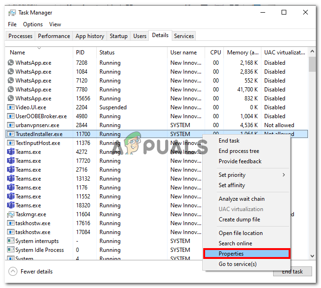Expand the Set priority submenu
The width and height of the screenshot is (321, 288).
pos(283,174)
